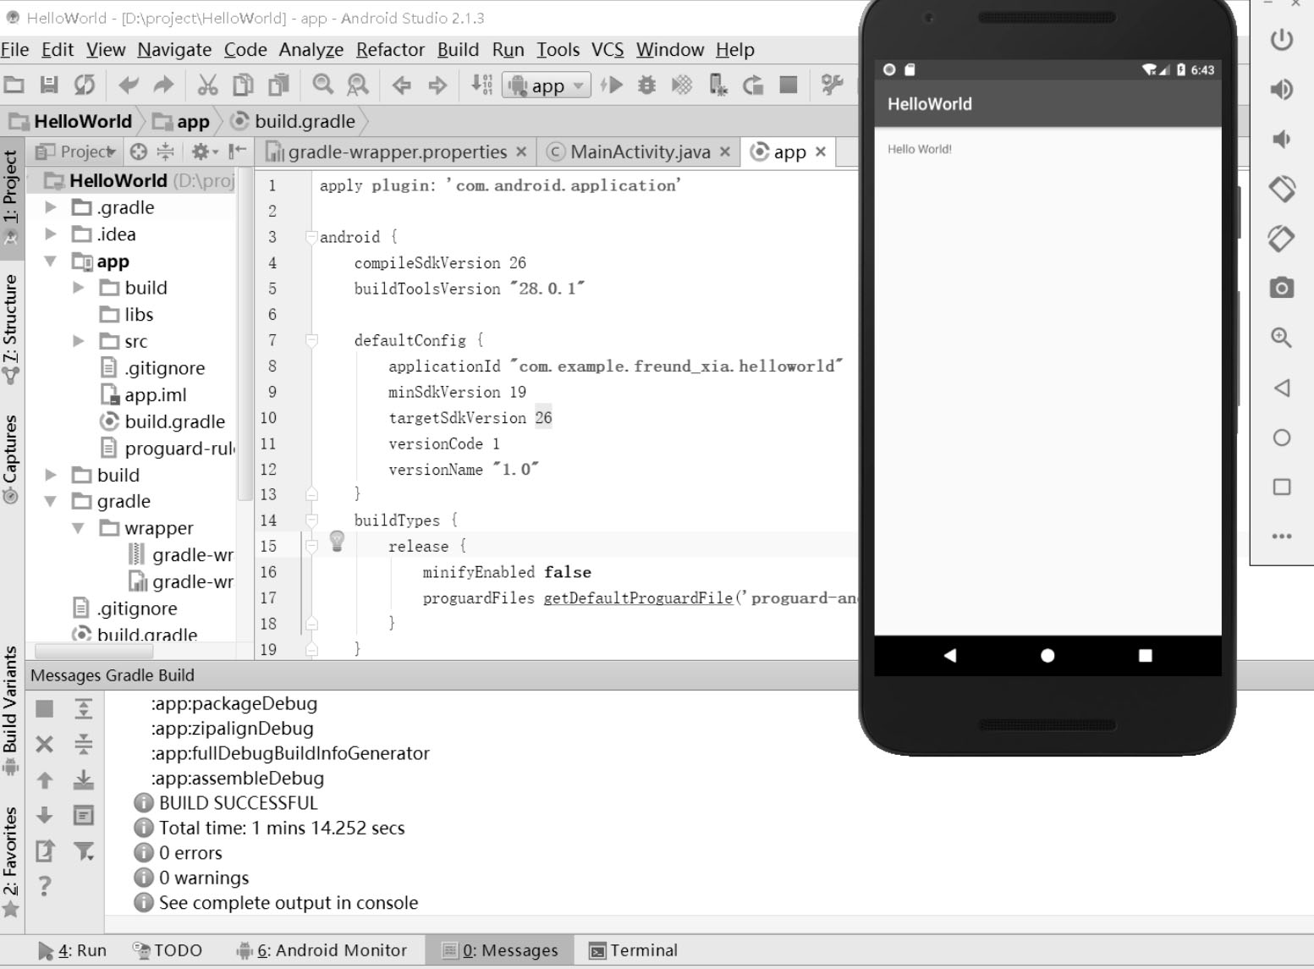Click the light bulb intention icon
Image resolution: width=1314 pixels, height=969 pixels.
[x=337, y=541]
